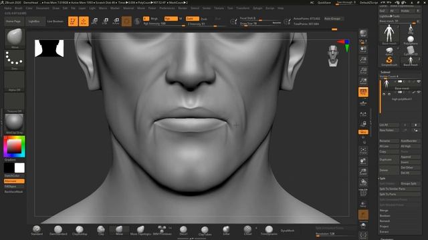Viewport: 428px width, 240px height.
Task: Click the BPR render icon
Action: 363,34
